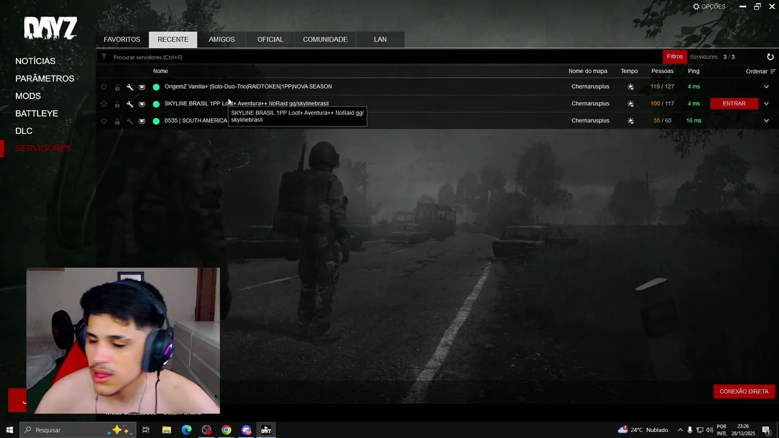This screenshot has width=779, height=438.
Task: Click first-person view icon on SKYLINE BRASIL row
Action: [x=142, y=104]
